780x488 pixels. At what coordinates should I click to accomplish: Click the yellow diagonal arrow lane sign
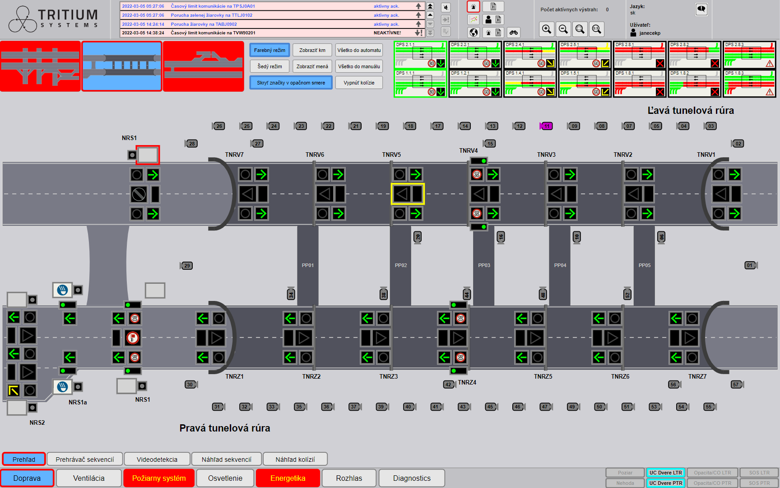tap(14, 390)
